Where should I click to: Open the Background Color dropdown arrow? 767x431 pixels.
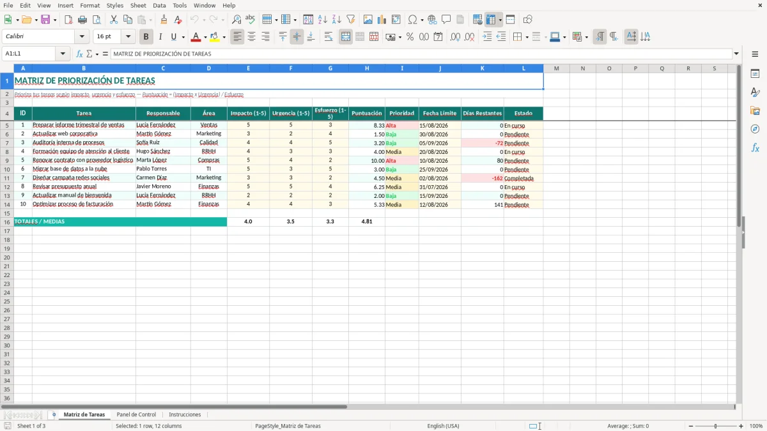pos(224,37)
